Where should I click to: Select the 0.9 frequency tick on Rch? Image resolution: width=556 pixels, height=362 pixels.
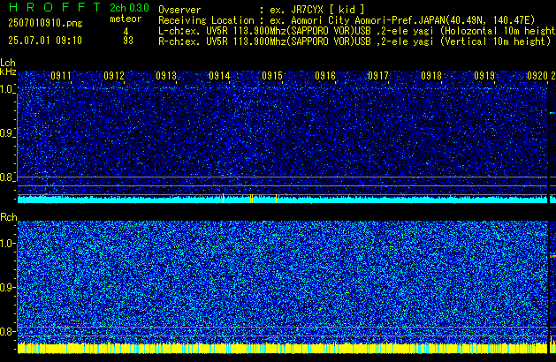click(7, 287)
